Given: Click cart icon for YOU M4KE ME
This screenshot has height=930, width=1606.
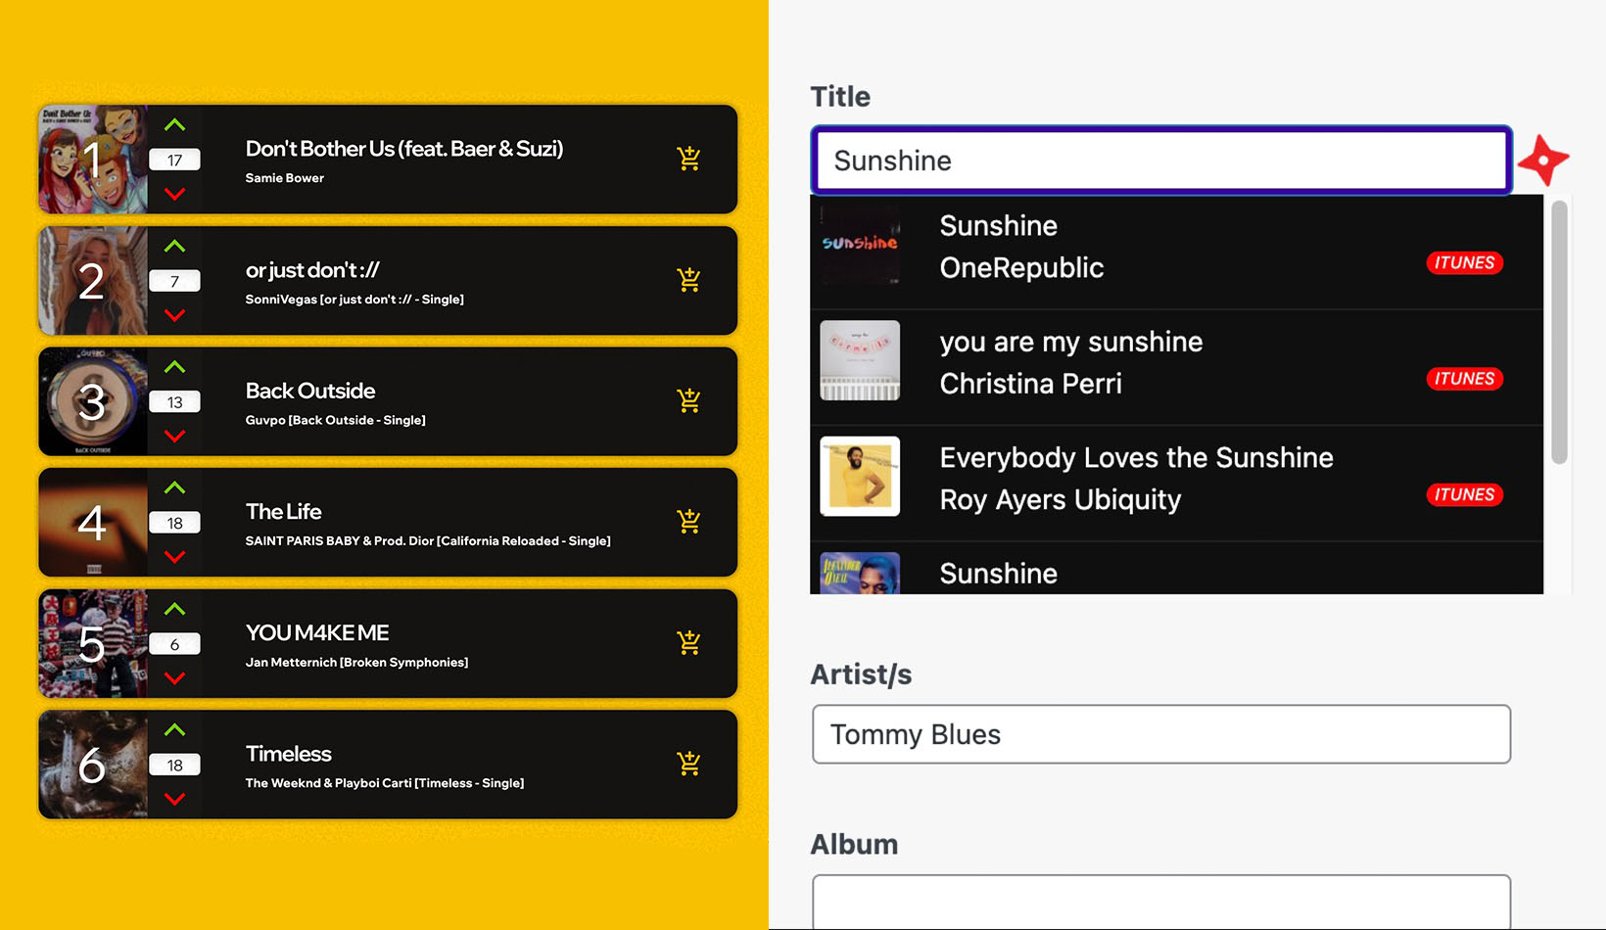Looking at the screenshot, I should point(688,643).
